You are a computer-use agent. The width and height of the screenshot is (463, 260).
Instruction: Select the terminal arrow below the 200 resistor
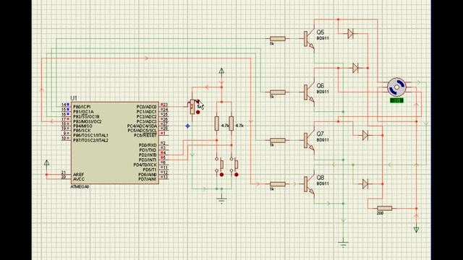click(x=417, y=230)
